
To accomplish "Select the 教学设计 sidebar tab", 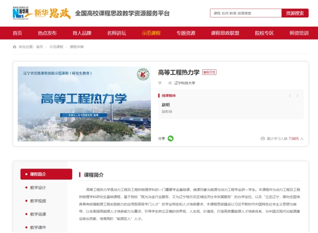I will pos(38,188).
